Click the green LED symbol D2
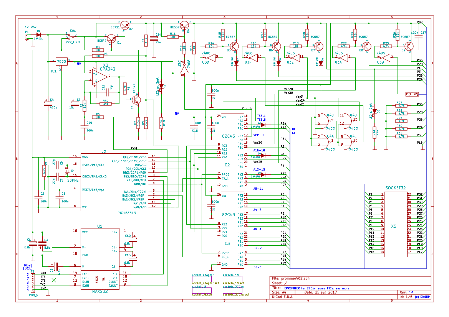The width and height of the screenshot is (449, 317). pos(161,86)
